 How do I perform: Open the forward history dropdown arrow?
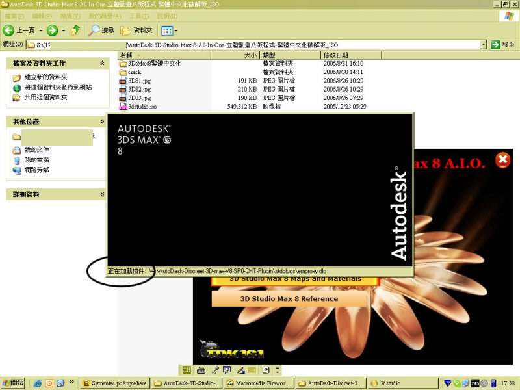64,31
